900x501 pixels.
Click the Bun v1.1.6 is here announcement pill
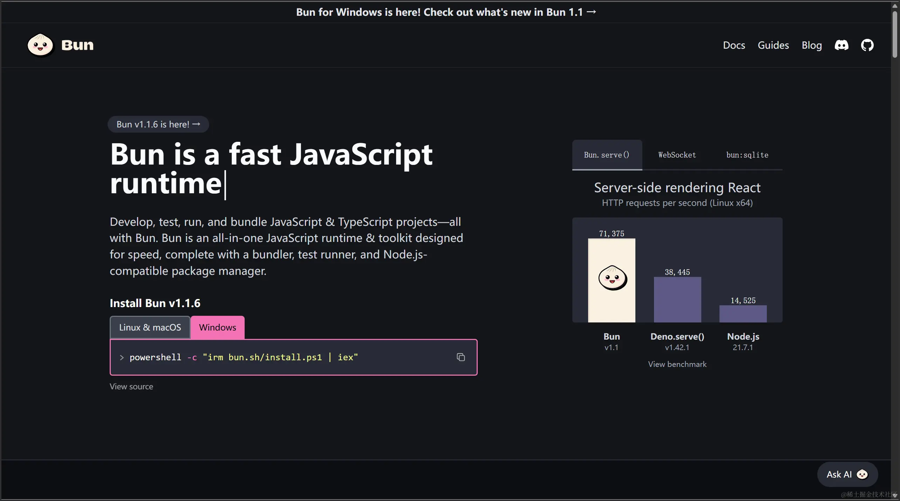[x=158, y=124]
